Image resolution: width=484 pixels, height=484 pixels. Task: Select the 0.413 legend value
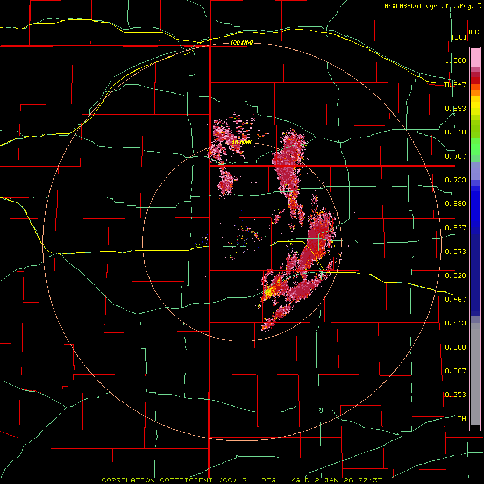coord(455,323)
